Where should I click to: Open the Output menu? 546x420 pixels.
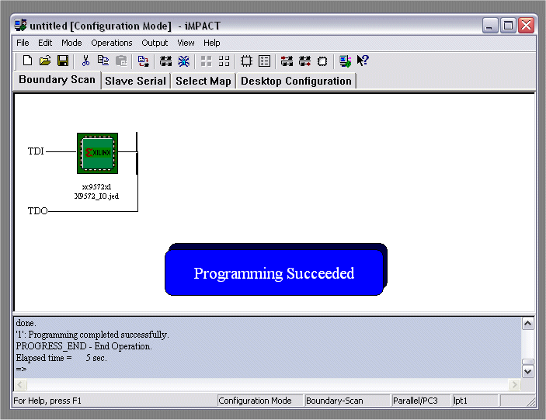[x=155, y=43]
